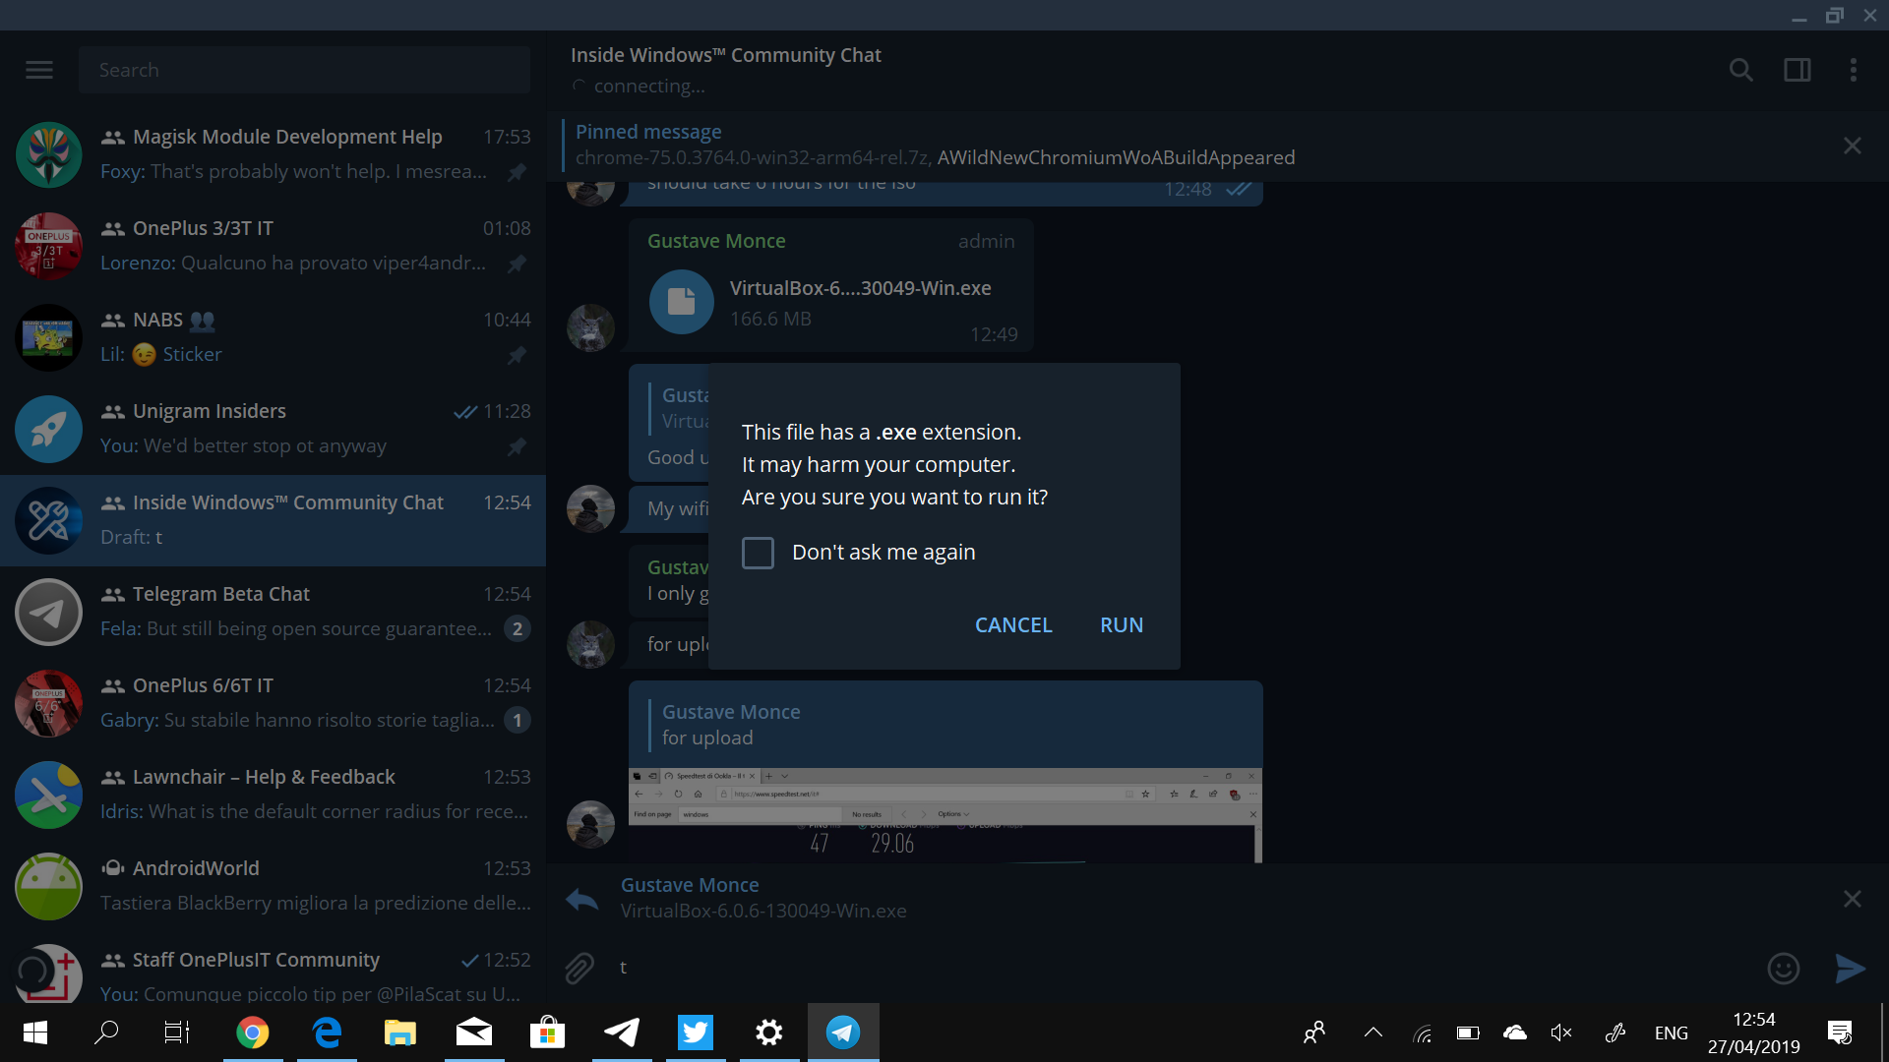Click the send message arrow icon
The width and height of the screenshot is (1889, 1062).
1850,969
